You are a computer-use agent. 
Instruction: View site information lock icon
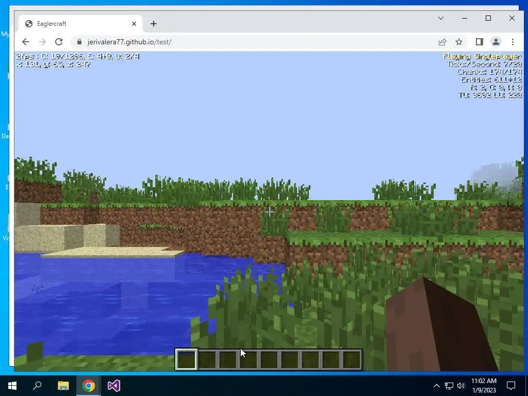tap(79, 42)
